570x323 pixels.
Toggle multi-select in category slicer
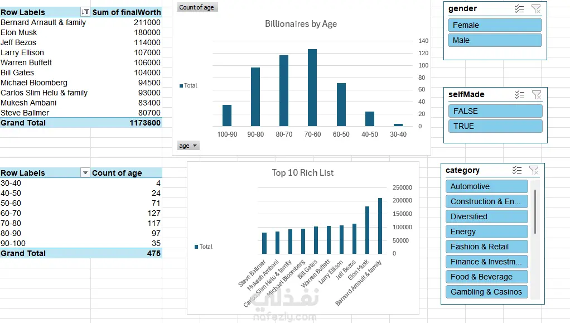coord(517,170)
